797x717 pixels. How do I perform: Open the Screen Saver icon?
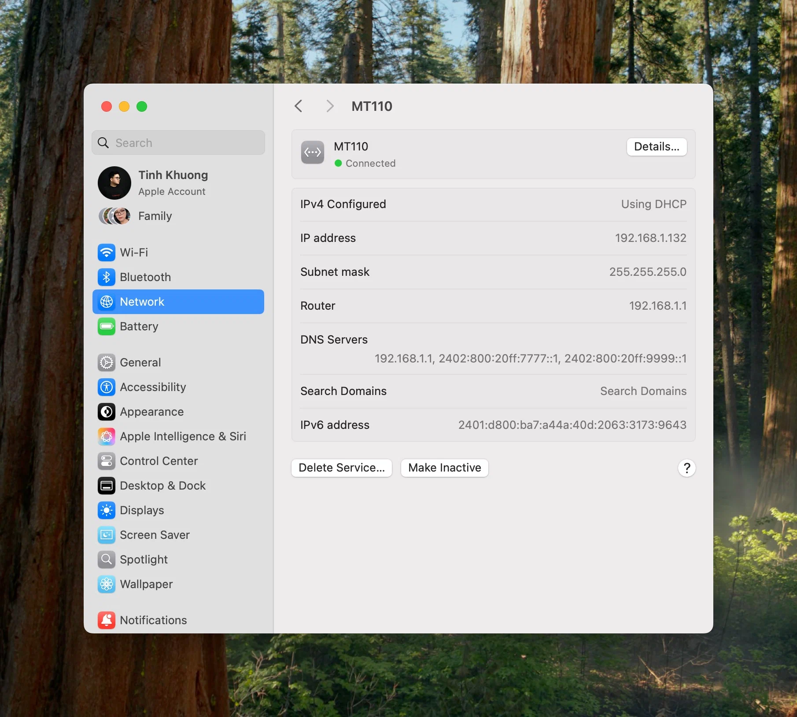tap(107, 535)
